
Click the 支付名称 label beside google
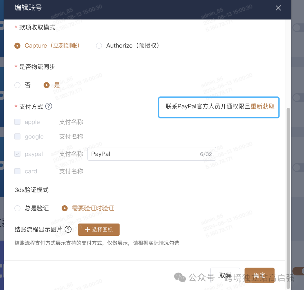[71, 136]
